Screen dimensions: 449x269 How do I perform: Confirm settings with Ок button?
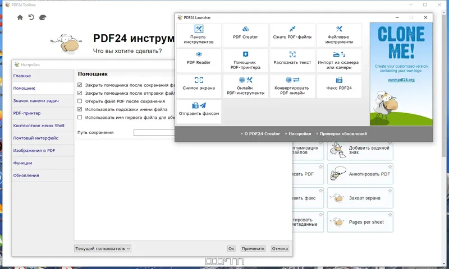click(x=231, y=249)
